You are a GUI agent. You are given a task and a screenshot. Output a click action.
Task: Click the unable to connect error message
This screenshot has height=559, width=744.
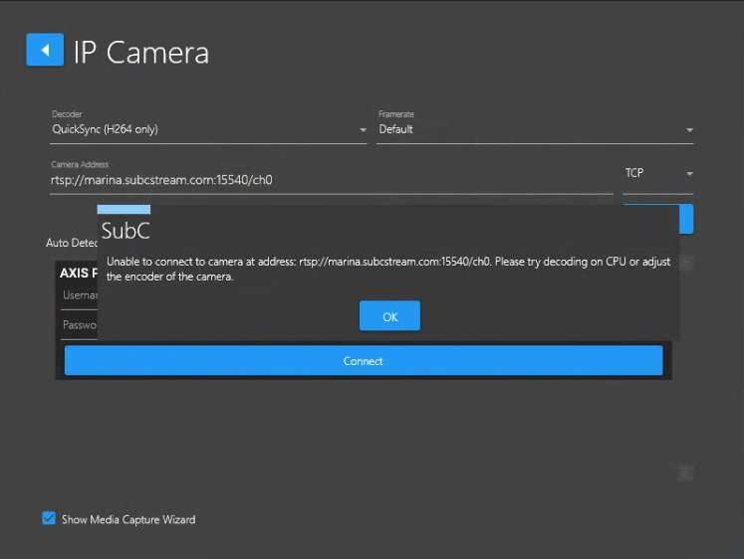click(x=388, y=269)
